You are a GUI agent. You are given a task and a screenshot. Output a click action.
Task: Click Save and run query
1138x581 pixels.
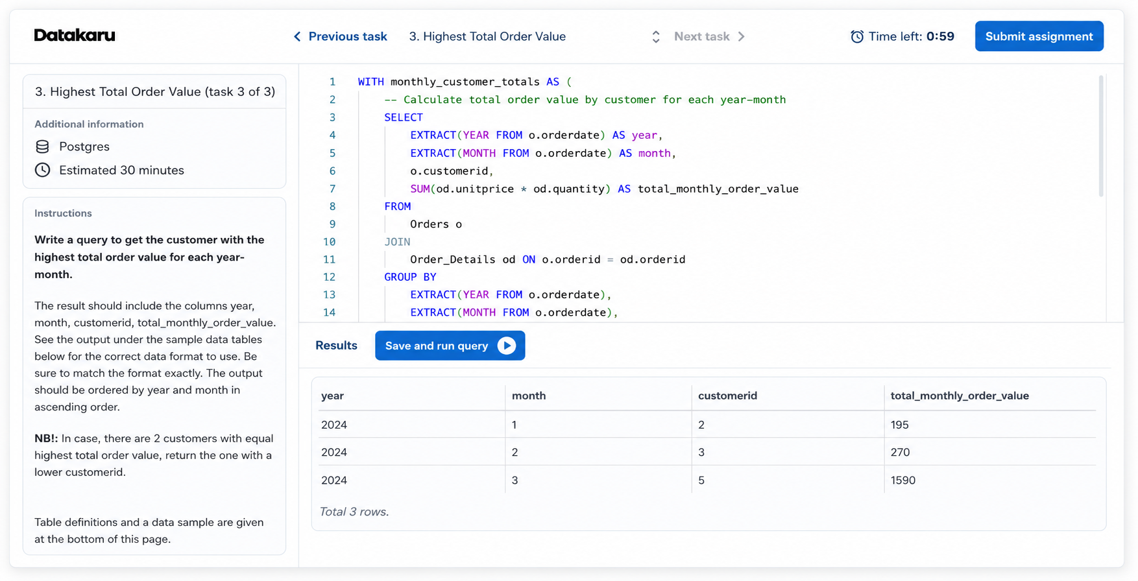[450, 346]
